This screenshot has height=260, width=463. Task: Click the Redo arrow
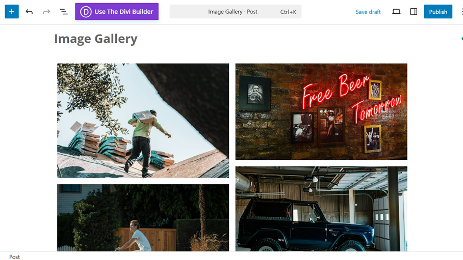click(x=46, y=12)
